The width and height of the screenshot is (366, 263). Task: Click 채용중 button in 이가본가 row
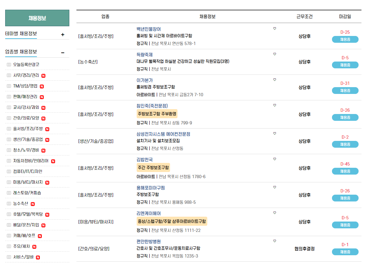[345, 91]
